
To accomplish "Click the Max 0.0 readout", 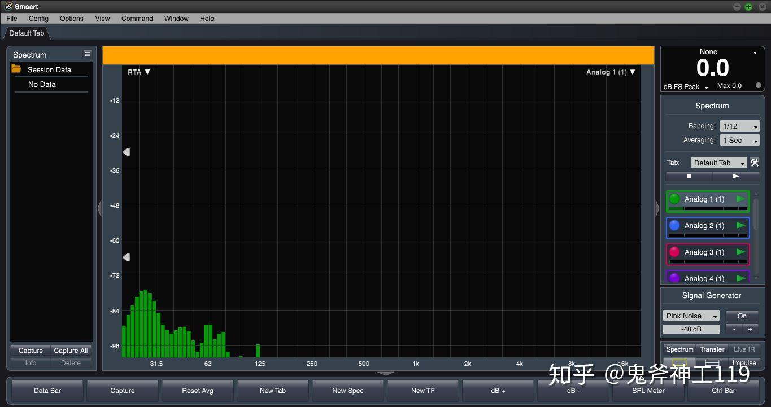I will click(x=729, y=86).
